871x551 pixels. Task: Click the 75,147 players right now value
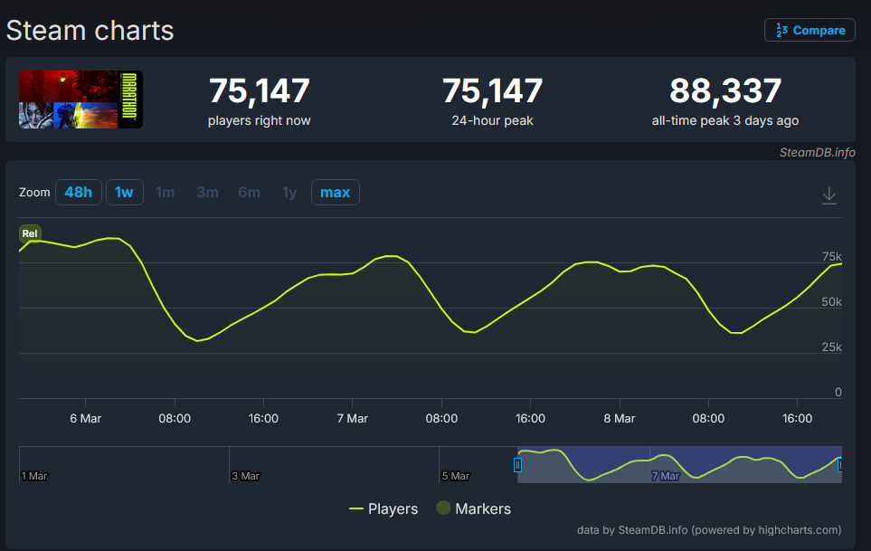(x=259, y=91)
